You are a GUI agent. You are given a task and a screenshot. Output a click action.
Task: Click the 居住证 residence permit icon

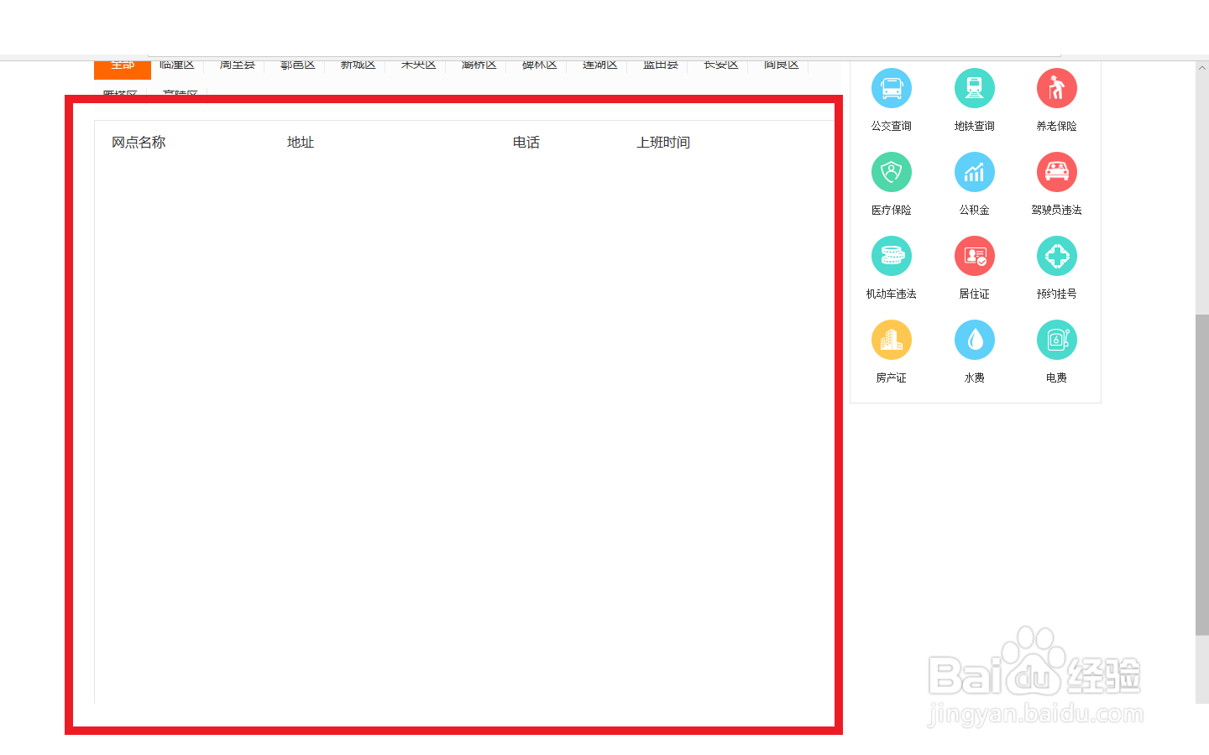tap(974, 256)
